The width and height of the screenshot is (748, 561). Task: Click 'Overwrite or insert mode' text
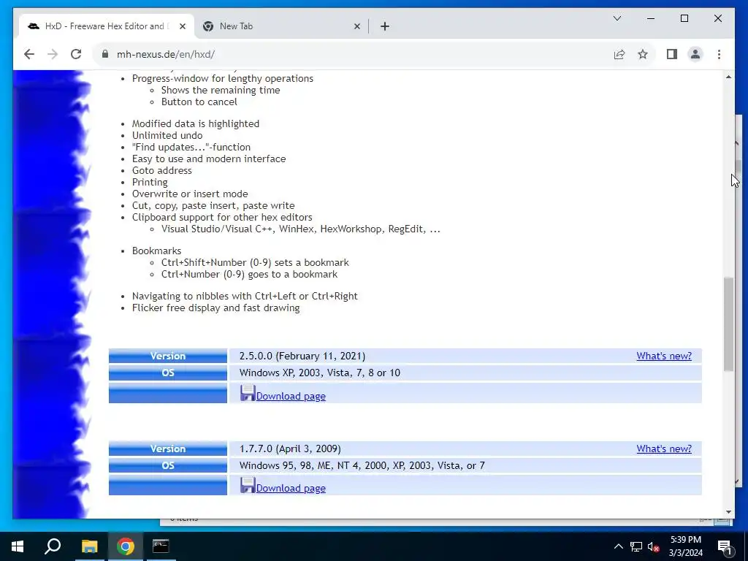(x=190, y=194)
